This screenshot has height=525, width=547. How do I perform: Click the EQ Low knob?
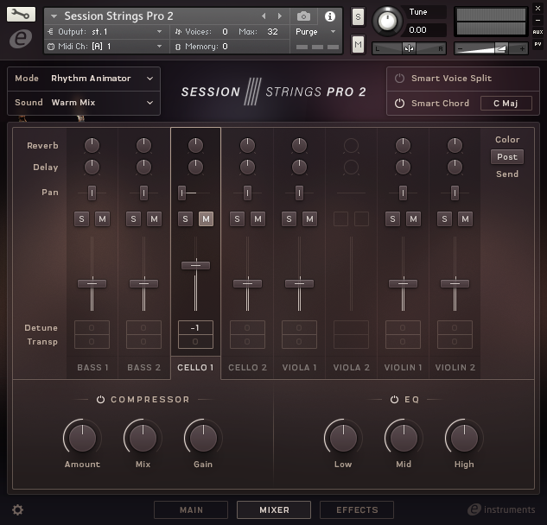(343, 438)
